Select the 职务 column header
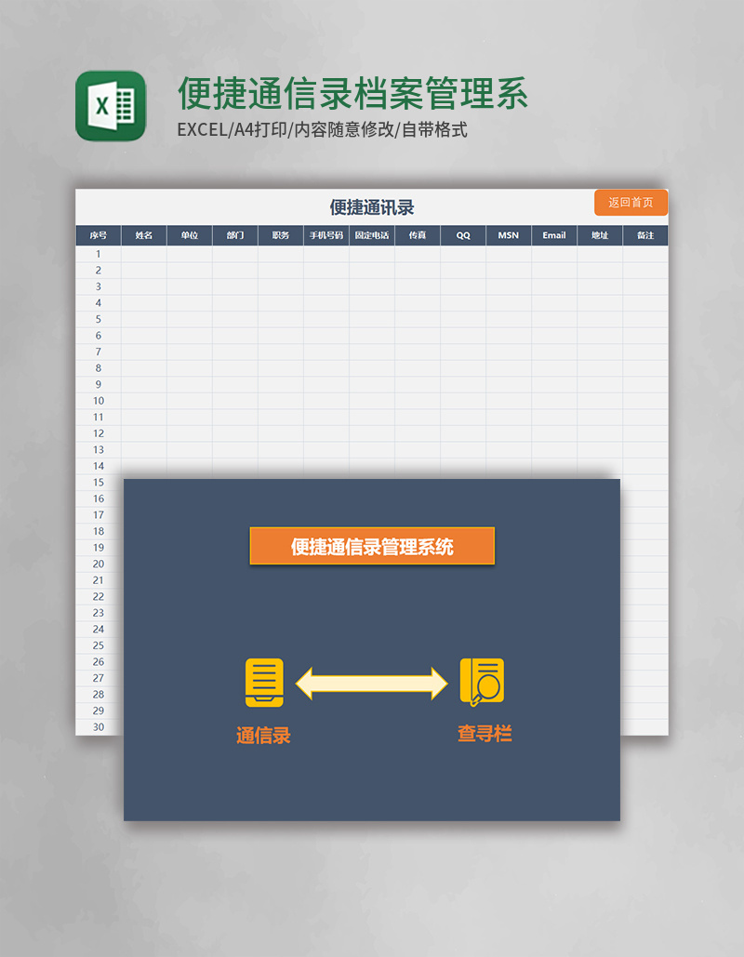744x957 pixels. pyautogui.click(x=278, y=235)
